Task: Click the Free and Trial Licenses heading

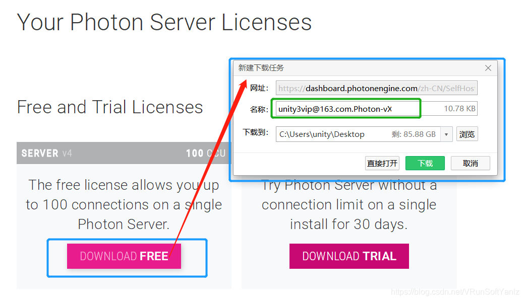Action: pos(110,107)
